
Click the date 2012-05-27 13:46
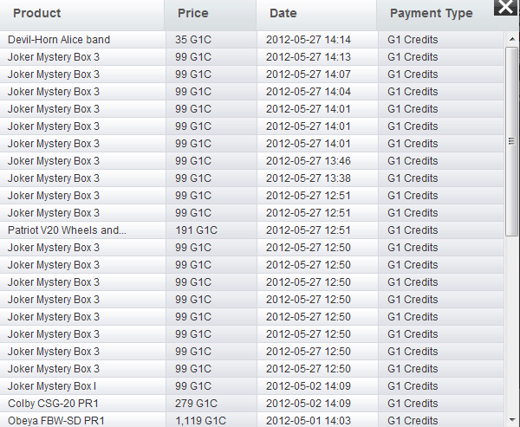pyautogui.click(x=309, y=161)
